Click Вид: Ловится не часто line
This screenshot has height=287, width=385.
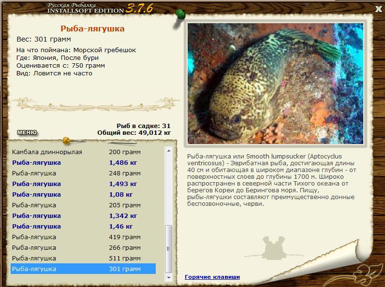54,73
